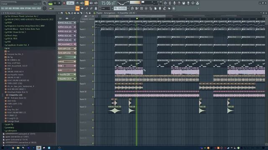Click the tempo display showing 120
The width and height of the screenshot is (268, 150).
[70, 3]
